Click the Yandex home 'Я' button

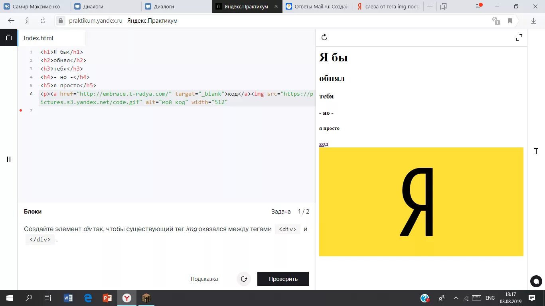point(27,21)
